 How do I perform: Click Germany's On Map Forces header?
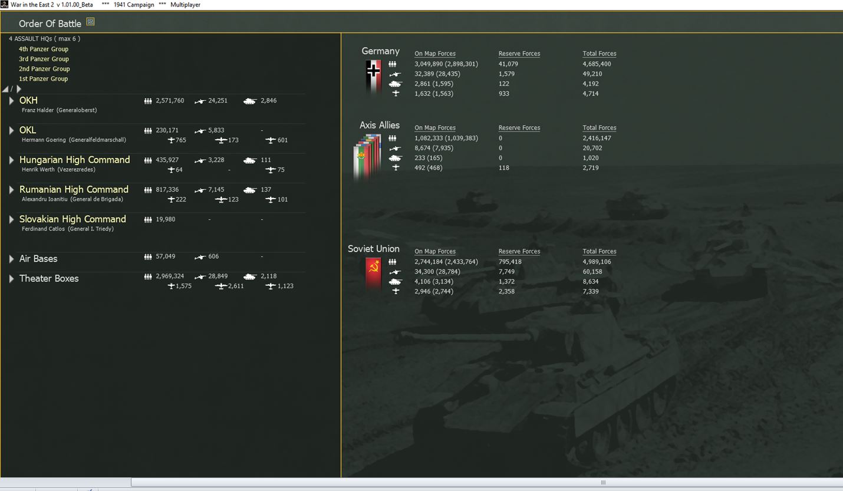tap(435, 54)
